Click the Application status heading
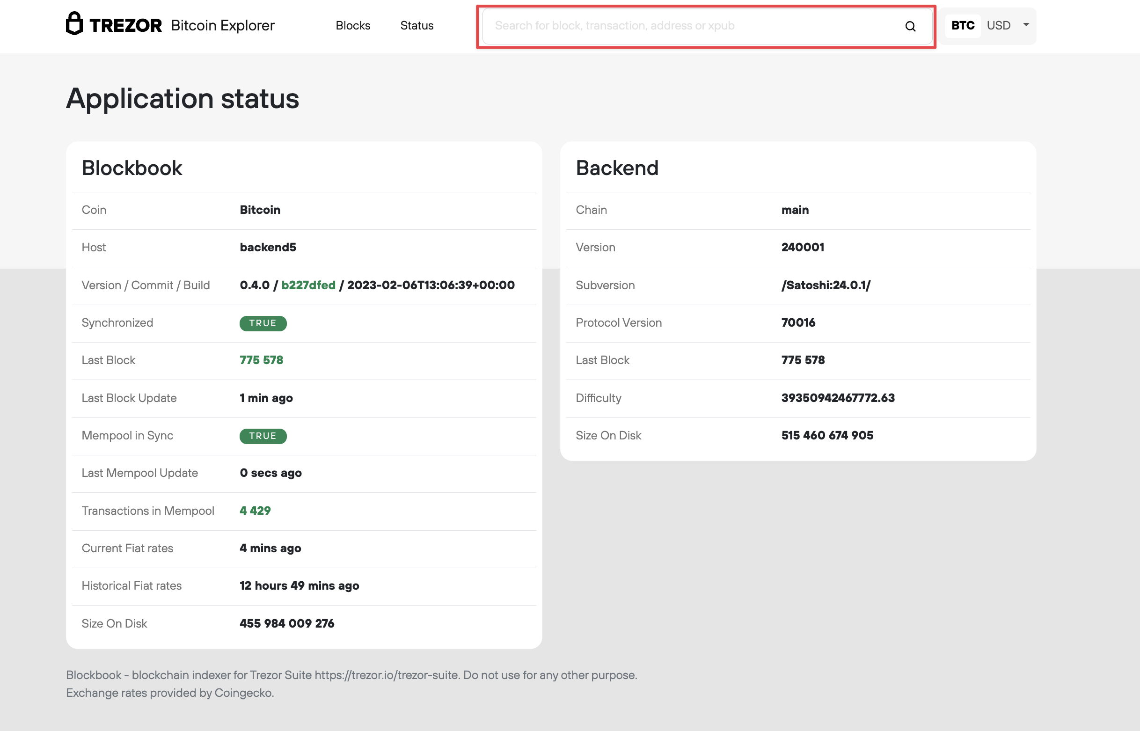 (x=183, y=99)
